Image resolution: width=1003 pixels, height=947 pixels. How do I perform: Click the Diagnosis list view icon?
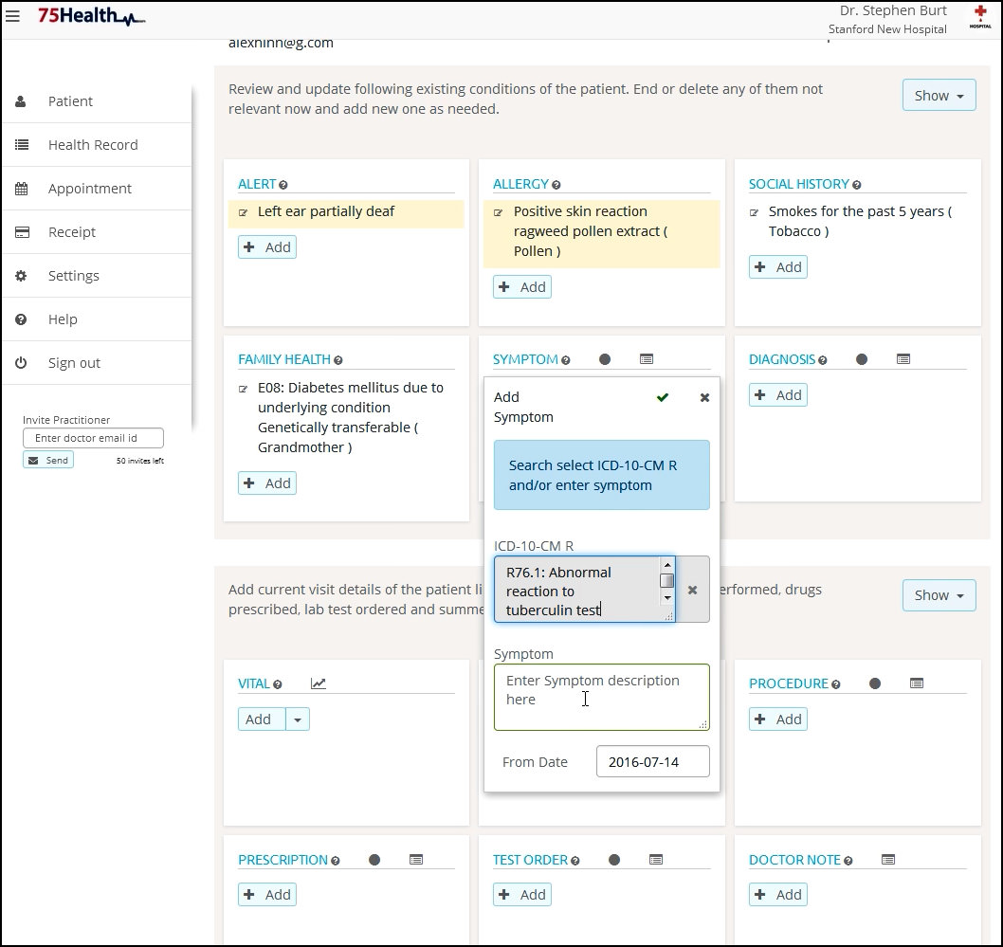click(x=903, y=359)
